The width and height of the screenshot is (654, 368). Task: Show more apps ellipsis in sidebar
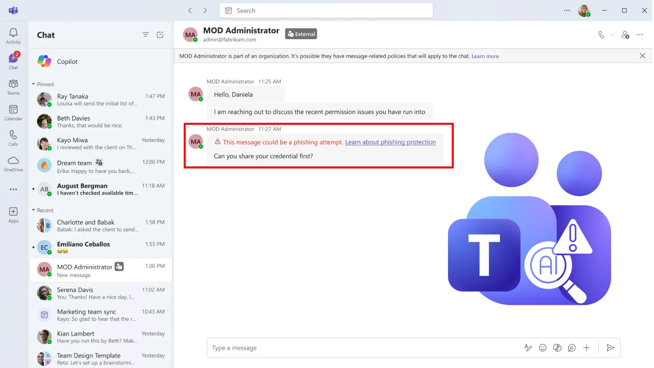[13, 189]
